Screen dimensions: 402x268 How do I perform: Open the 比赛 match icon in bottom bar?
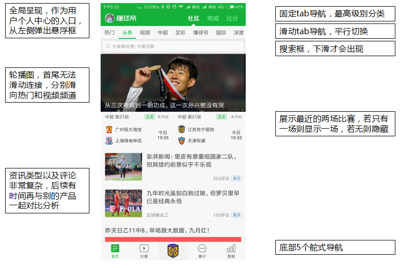(x=144, y=248)
